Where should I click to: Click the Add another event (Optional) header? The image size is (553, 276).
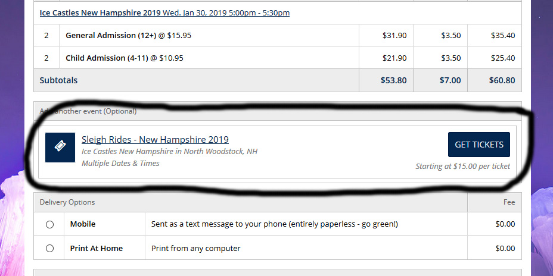[x=88, y=111]
